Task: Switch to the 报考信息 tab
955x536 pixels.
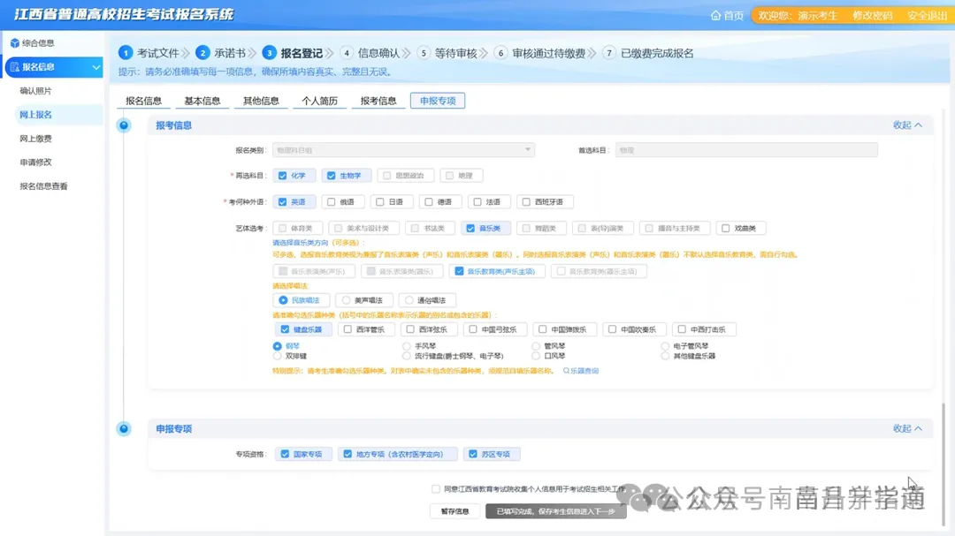Action: [378, 101]
